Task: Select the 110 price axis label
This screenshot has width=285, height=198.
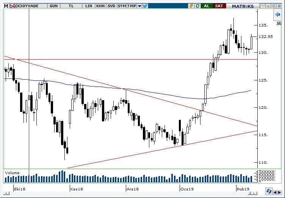Action: tap(263, 162)
